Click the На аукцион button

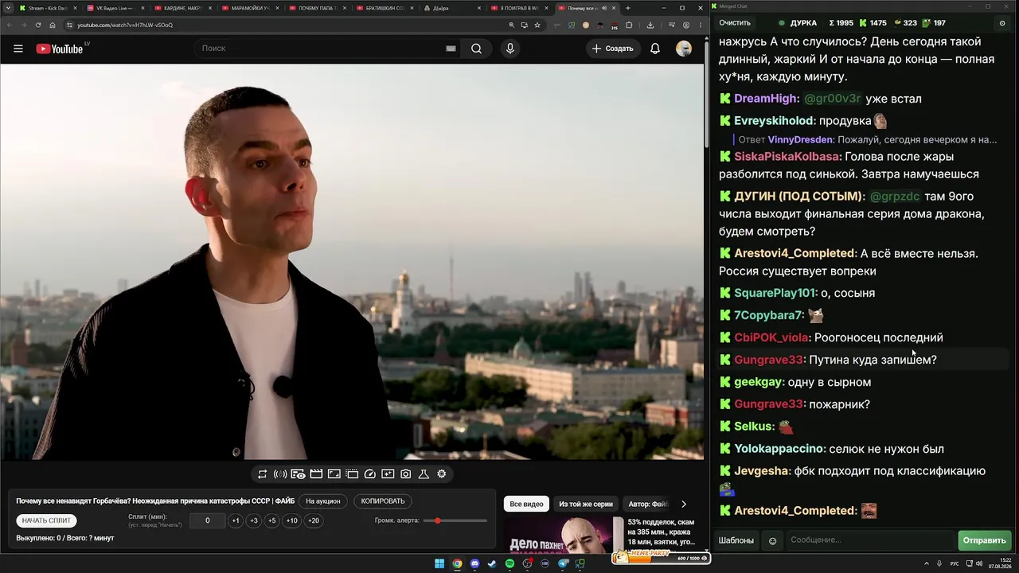point(323,501)
